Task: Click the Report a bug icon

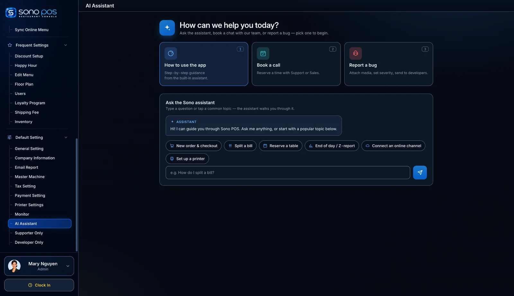Action: pos(356,53)
